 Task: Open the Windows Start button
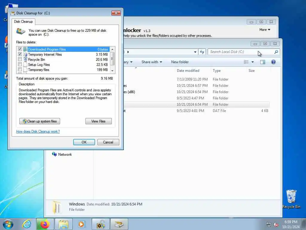(8, 224)
